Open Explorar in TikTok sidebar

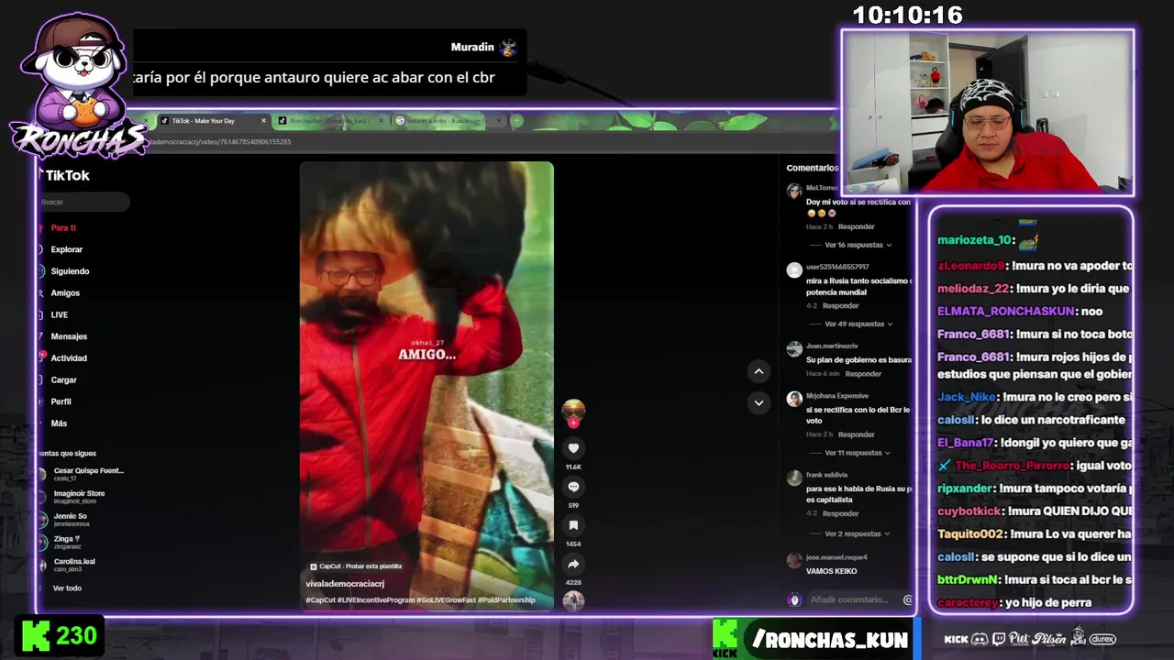pos(66,249)
